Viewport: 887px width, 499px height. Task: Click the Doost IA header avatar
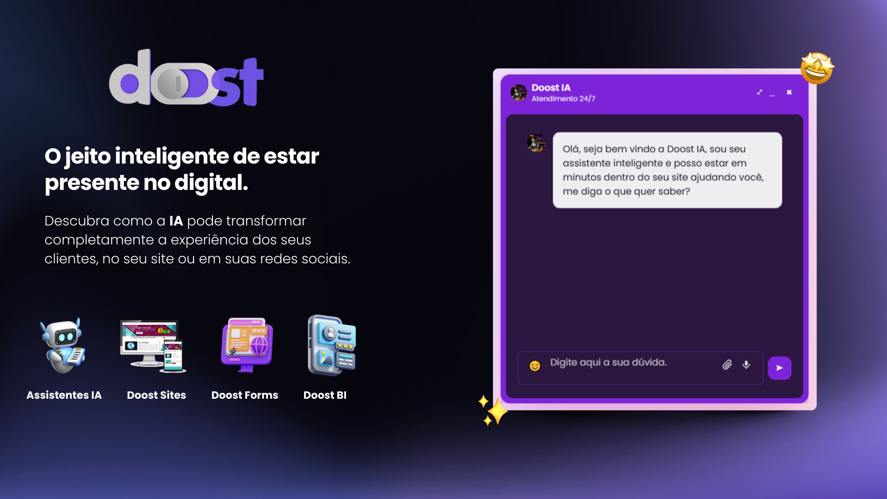519,92
